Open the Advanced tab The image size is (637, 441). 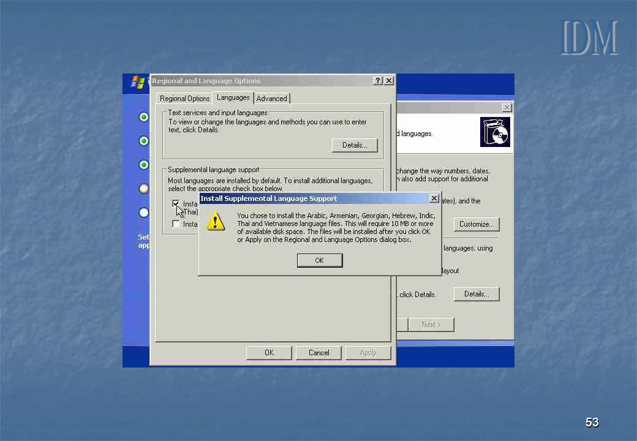click(272, 98)
